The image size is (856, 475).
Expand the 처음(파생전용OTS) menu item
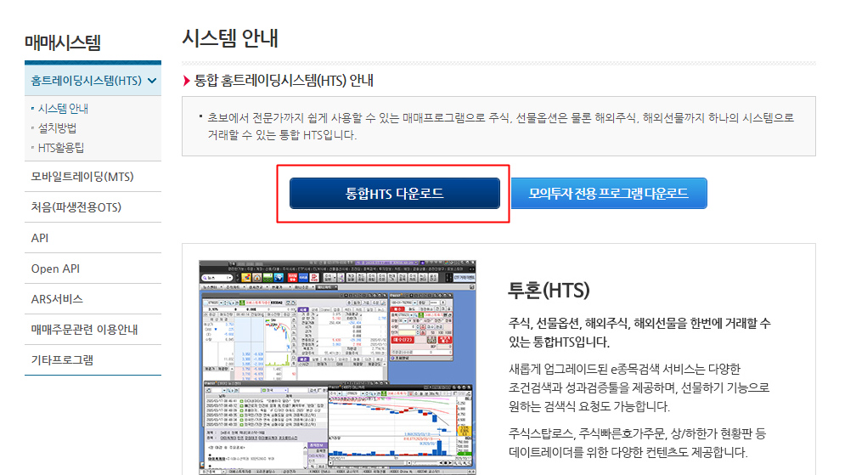(x=76, y=207)
